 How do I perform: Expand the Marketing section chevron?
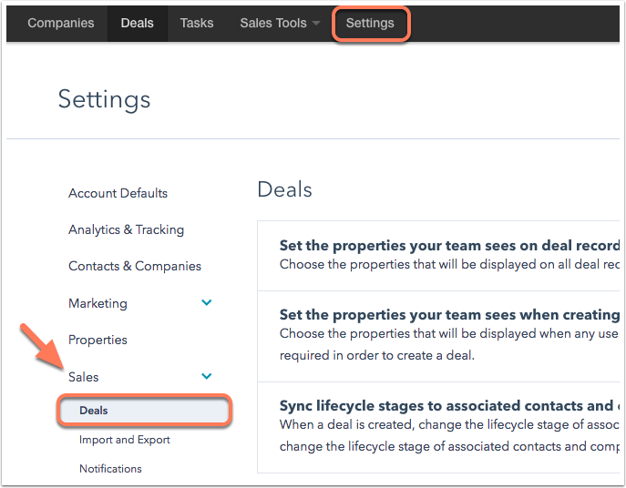pos(207,302)
